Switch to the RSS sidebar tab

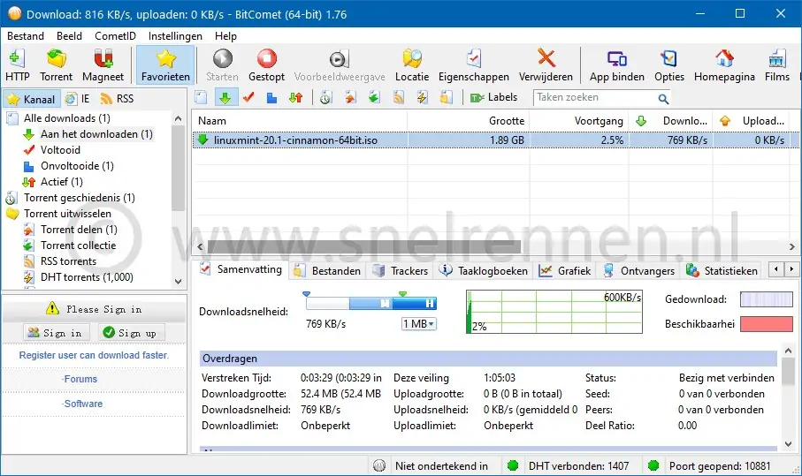[x=117, y=99]
